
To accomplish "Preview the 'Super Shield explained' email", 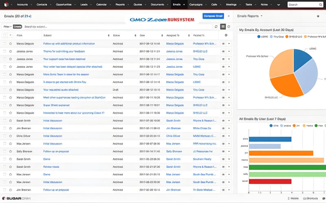I will click(x=223, y=105).
